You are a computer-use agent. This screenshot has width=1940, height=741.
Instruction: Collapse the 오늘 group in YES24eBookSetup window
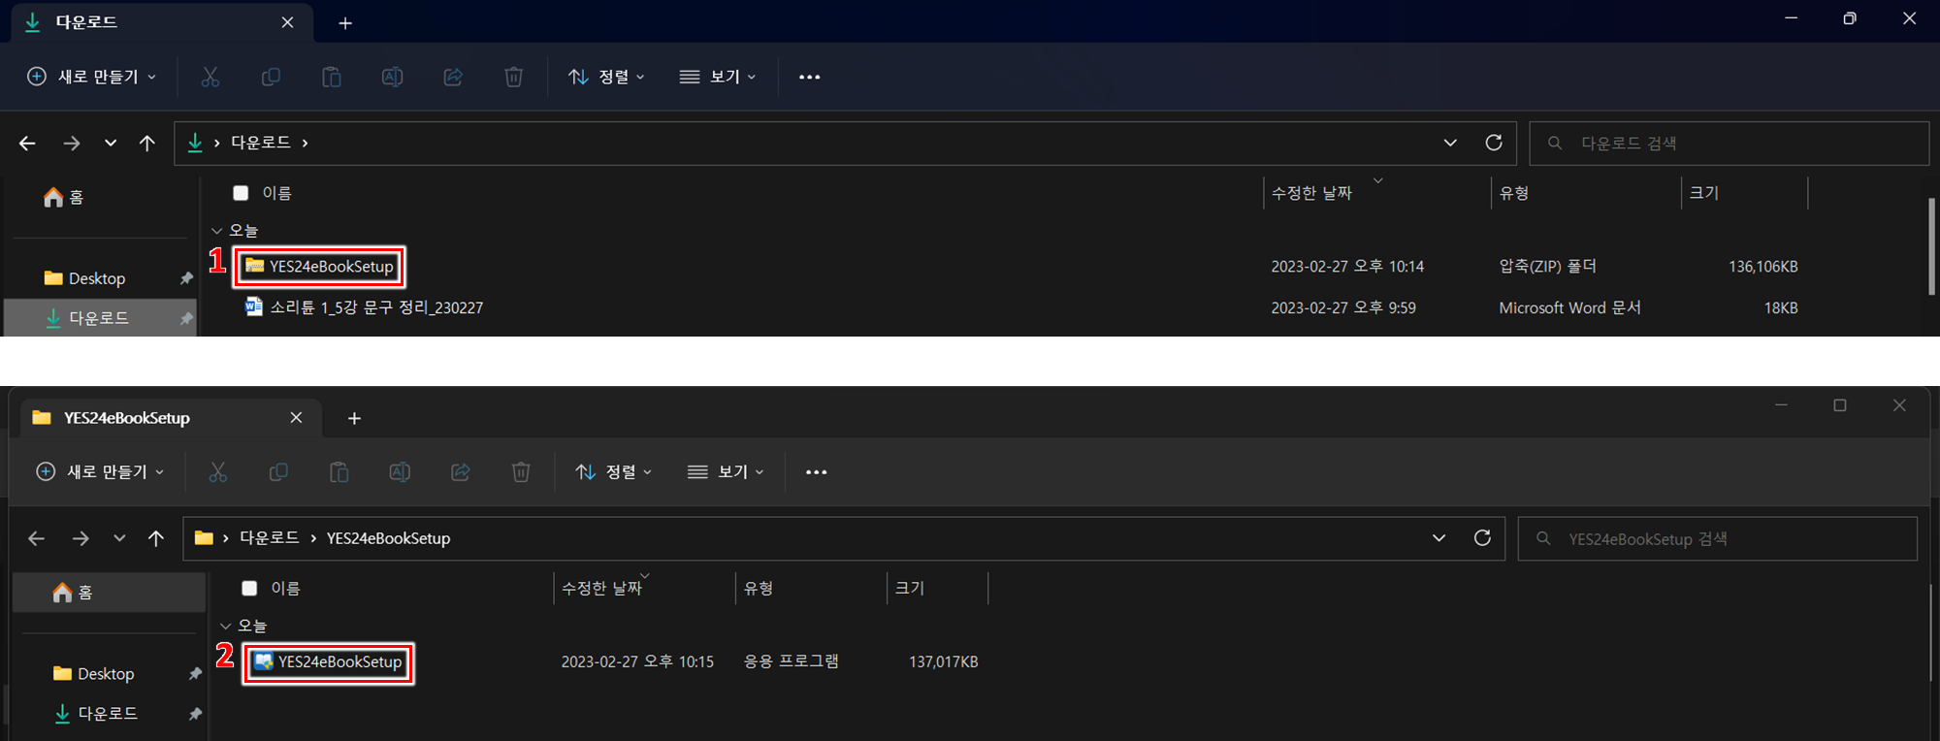(226, 626)
